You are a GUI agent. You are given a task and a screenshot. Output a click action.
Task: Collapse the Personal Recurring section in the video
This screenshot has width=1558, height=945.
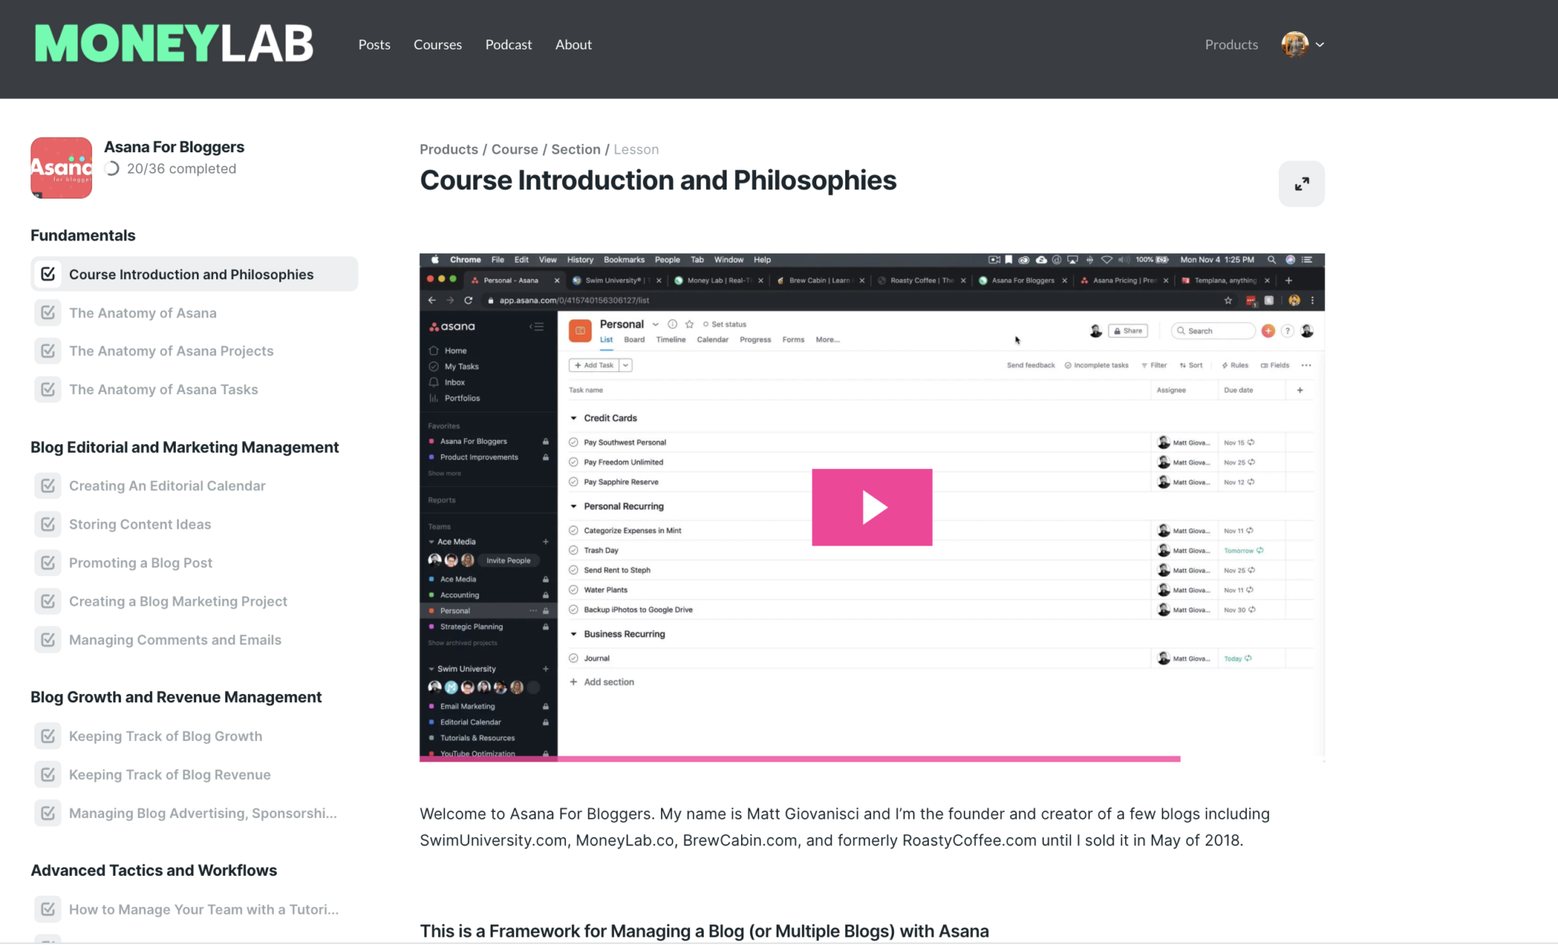(574, 507)
